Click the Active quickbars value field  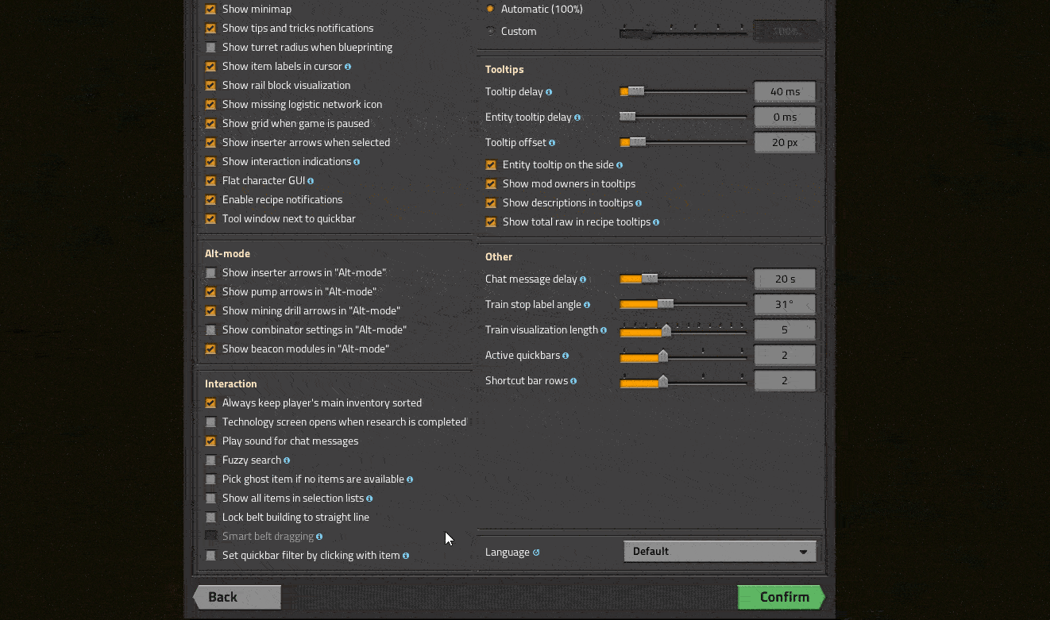coord(785,356)
